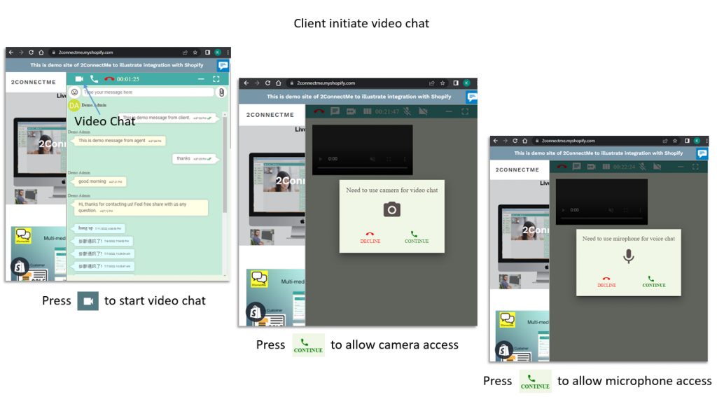Open video options menu above the microphone dialog
The width and height of the screenshot is (717, 397).
(x=640, y=210)
